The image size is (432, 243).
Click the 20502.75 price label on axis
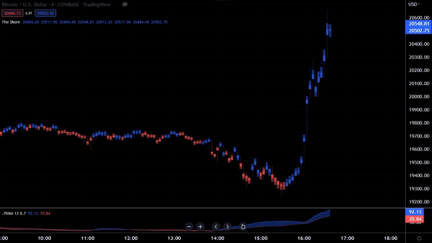419,31
